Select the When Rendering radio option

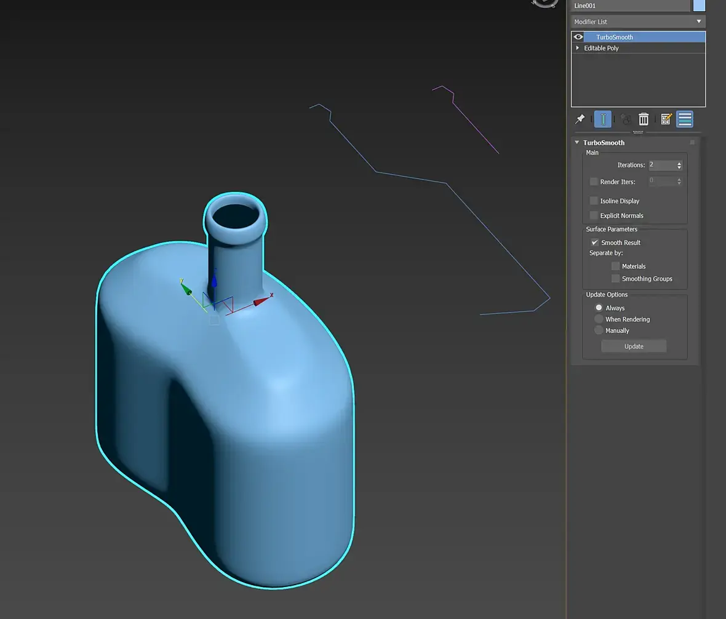(599, 319)
